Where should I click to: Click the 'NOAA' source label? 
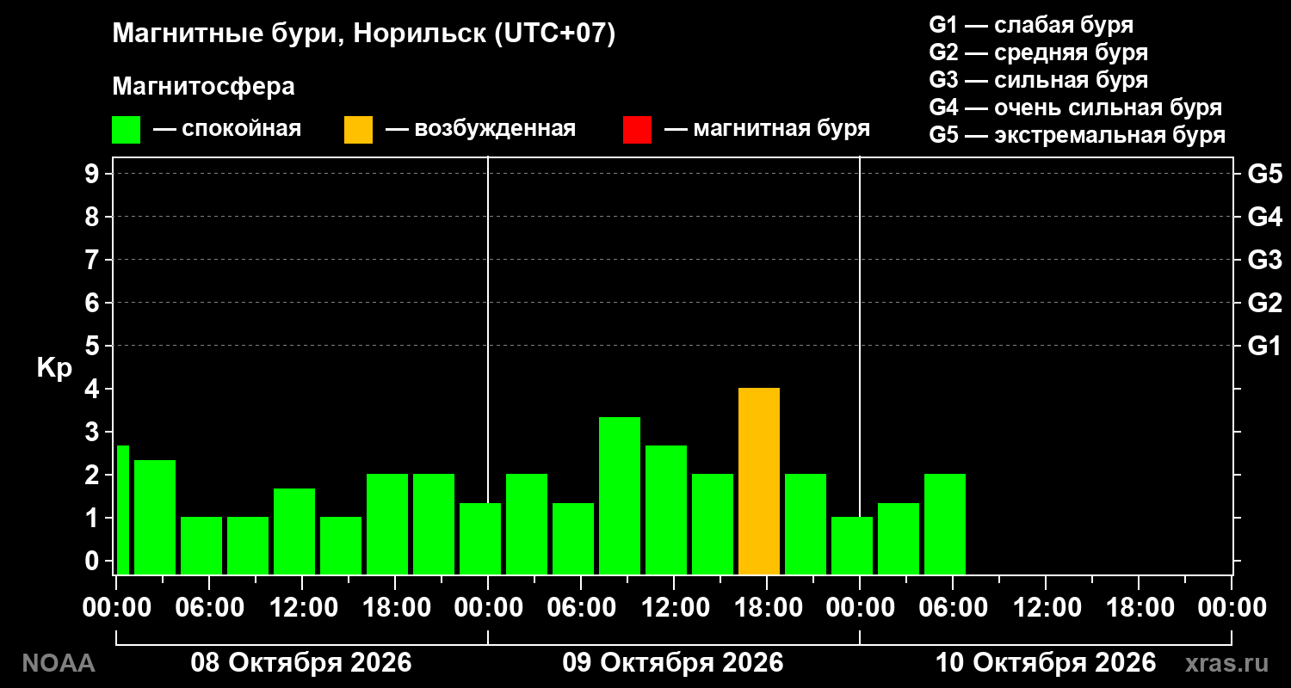[x=58, y=663]
